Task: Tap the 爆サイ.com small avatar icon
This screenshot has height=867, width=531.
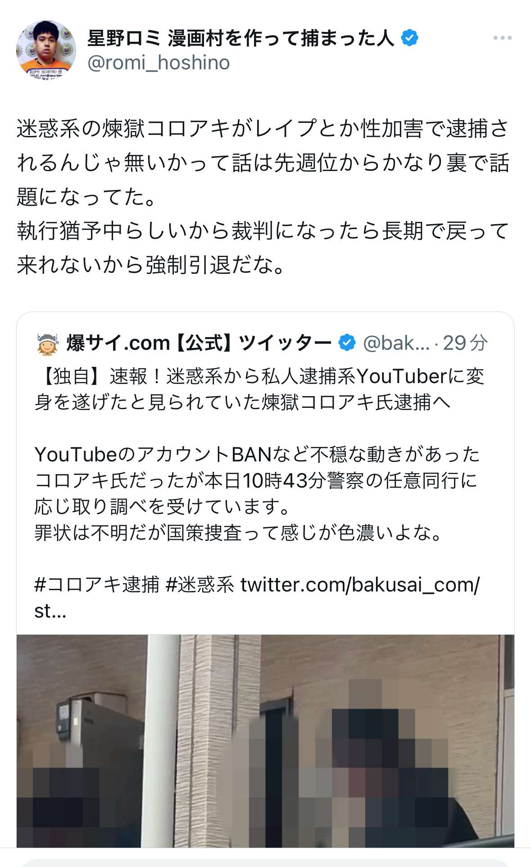Action: [47, 343]
